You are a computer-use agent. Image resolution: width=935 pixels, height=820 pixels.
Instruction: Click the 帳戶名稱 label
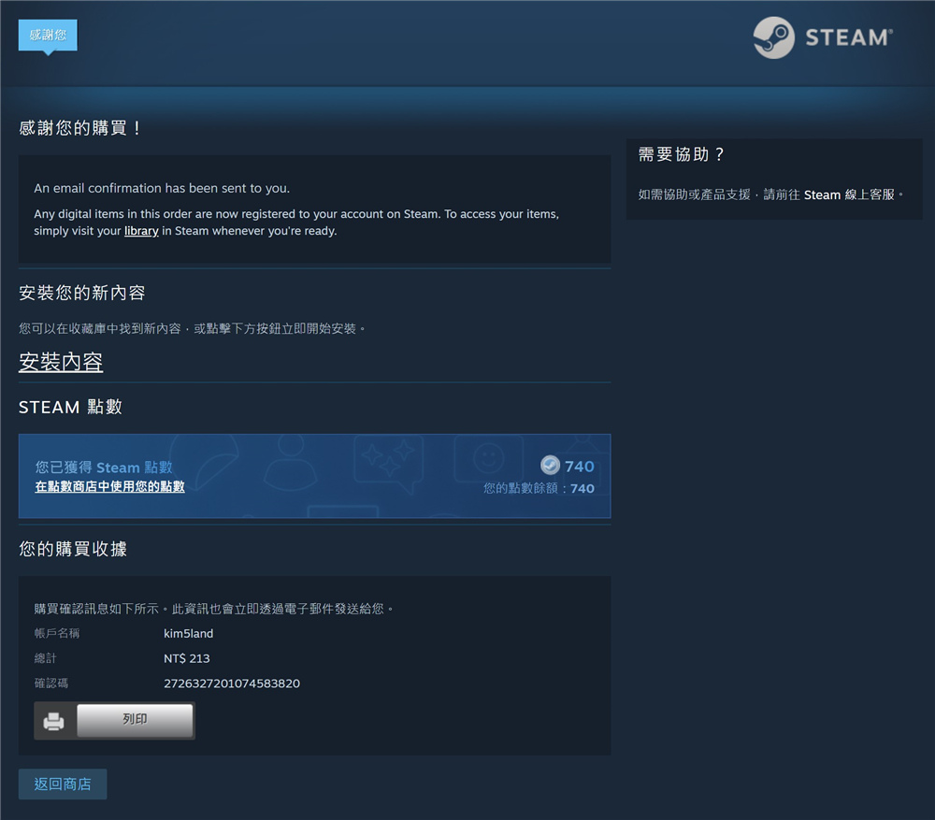57,633
